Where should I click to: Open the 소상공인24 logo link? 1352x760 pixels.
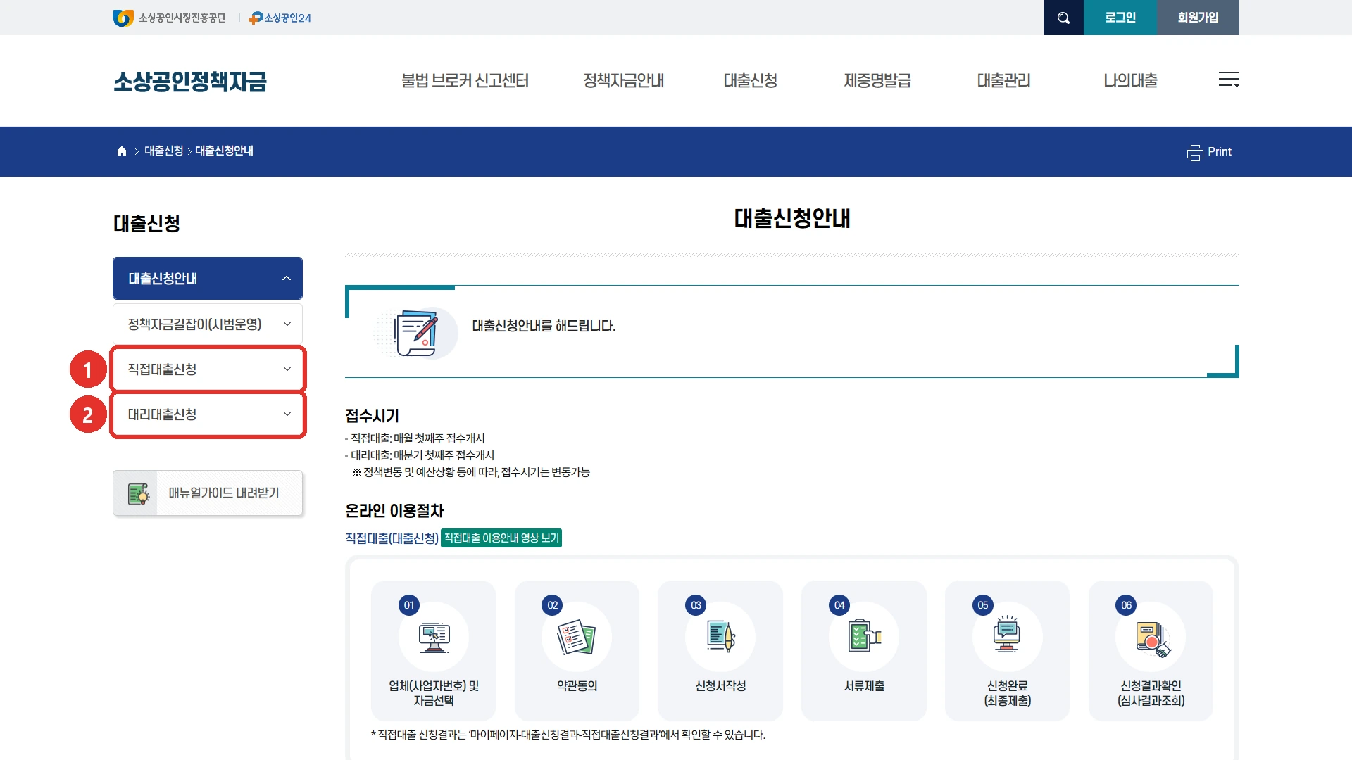tap(280, 18)
